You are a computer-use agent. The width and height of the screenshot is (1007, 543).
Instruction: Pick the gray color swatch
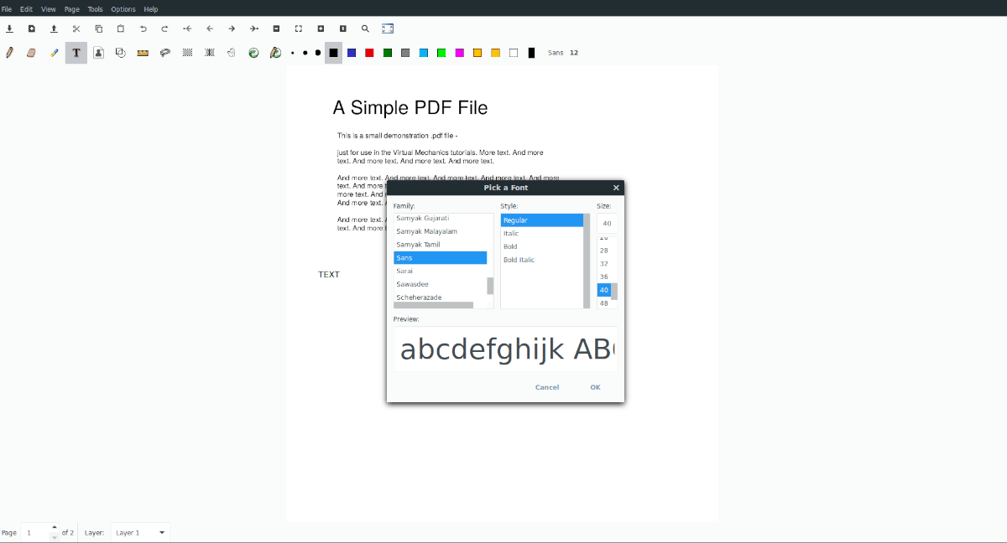click(405, 53)
